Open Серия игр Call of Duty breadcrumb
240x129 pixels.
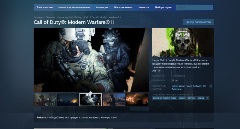click(70, 17)
